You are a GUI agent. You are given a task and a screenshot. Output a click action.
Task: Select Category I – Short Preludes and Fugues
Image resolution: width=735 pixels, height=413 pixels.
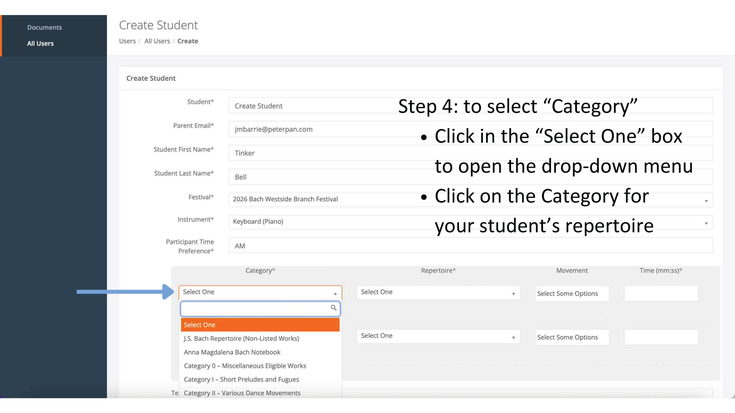[241, 379]
